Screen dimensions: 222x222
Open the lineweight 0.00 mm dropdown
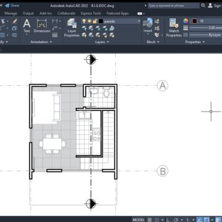click(205, 28)
